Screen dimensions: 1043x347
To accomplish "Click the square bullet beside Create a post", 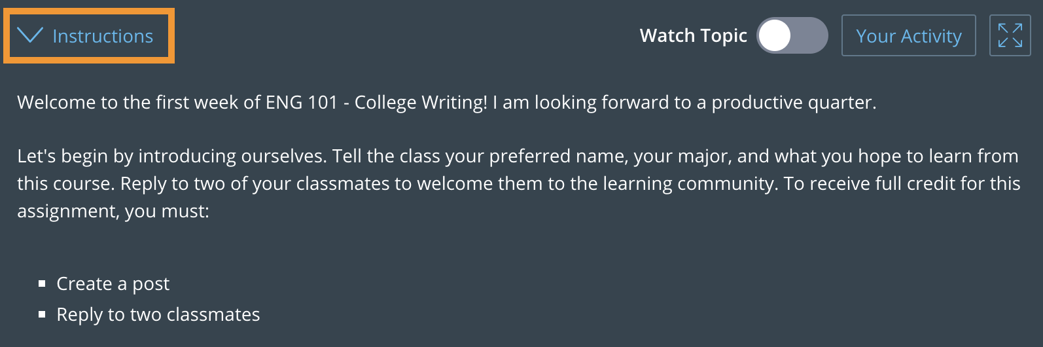I will [x=42, y=283].
